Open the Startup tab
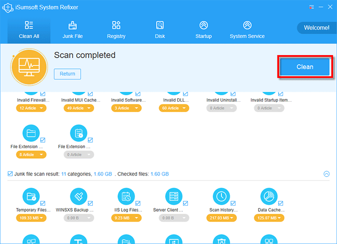 coord(204,30)
